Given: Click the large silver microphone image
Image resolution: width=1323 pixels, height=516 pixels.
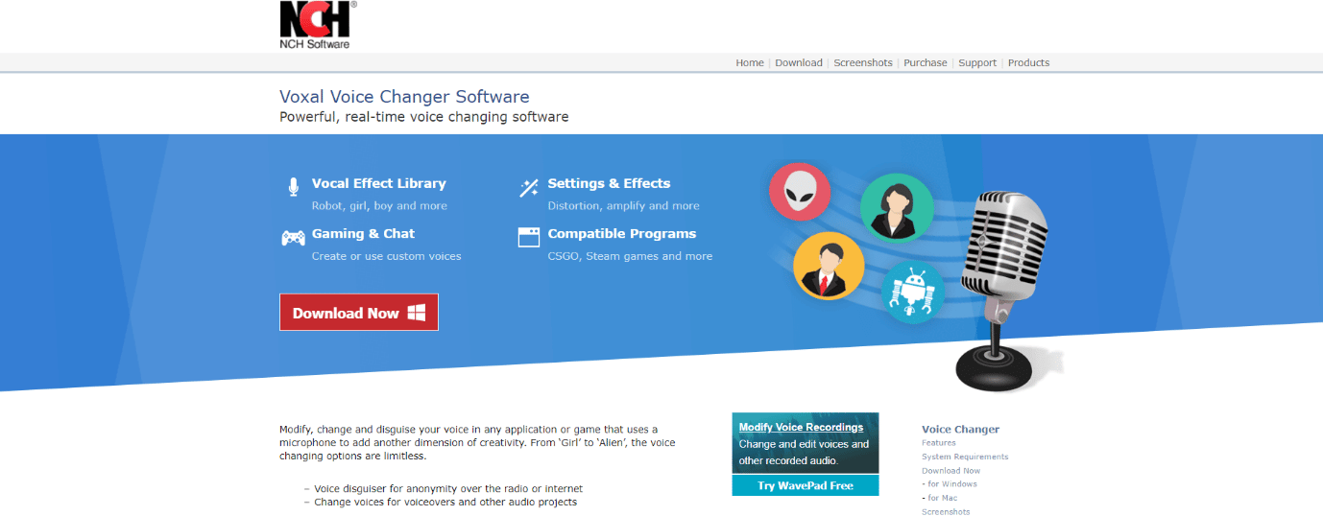Looking at the screenshot, I should click(x=1001, y=288).
